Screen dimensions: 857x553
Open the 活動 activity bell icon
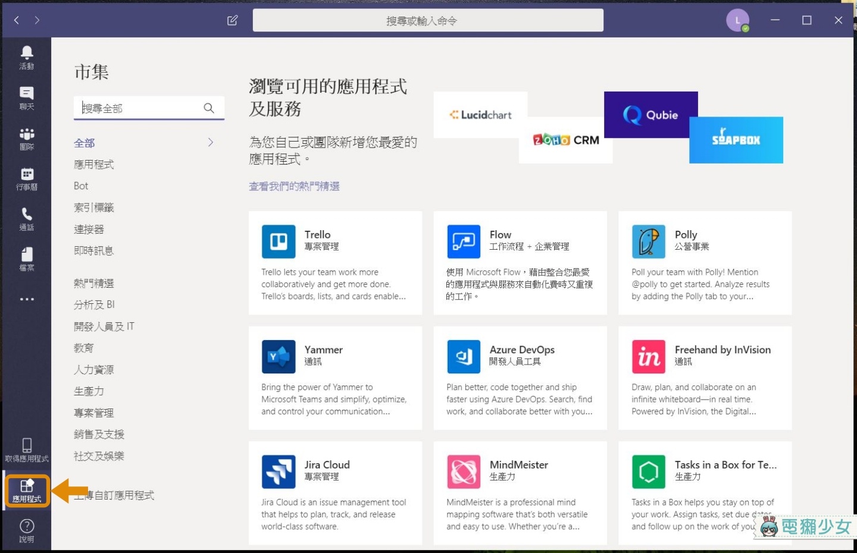(x=27, y=52)
